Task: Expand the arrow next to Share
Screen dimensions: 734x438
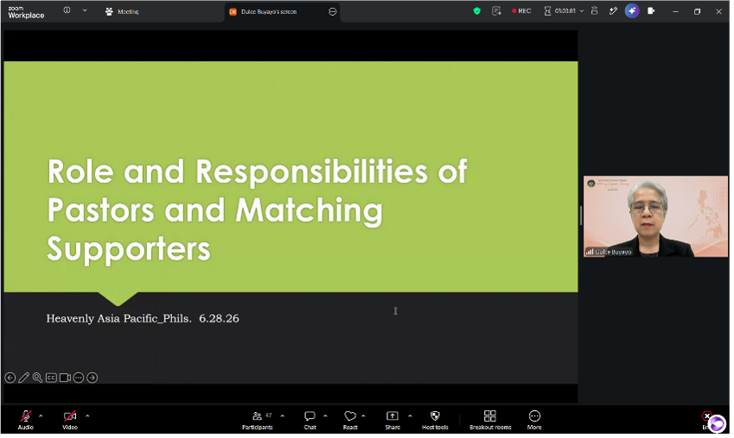Action: tap(412, 418)
